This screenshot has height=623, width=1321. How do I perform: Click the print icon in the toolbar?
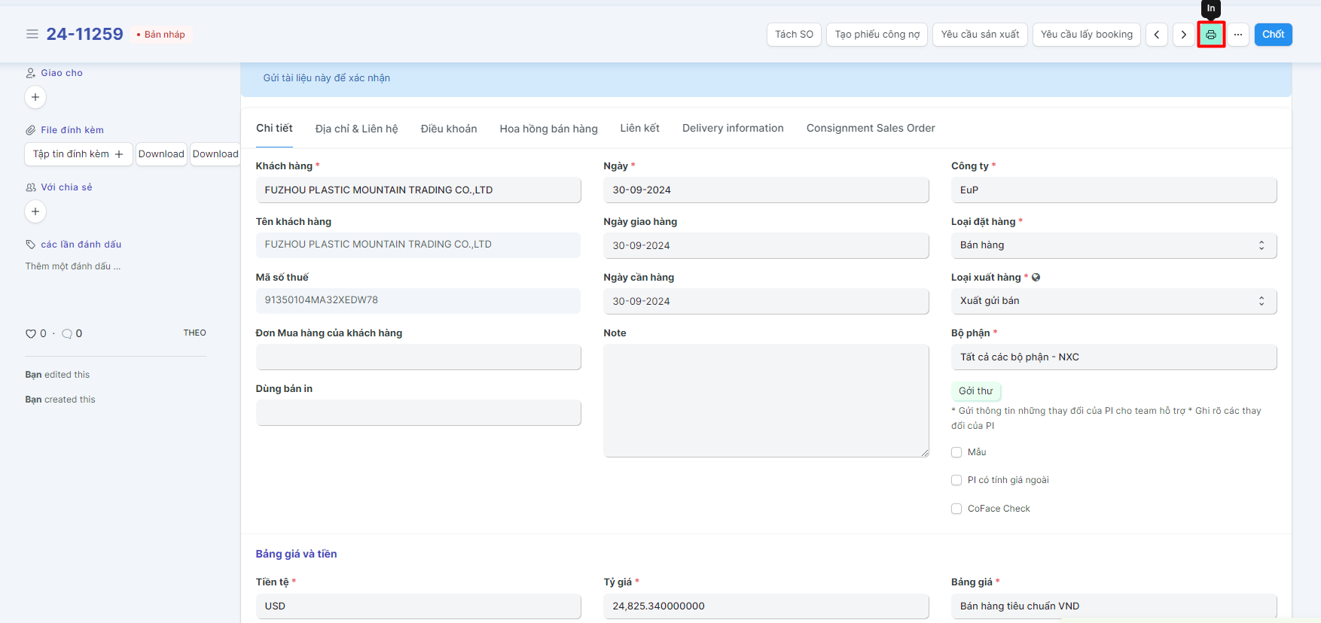click(x=1211, y=35)
